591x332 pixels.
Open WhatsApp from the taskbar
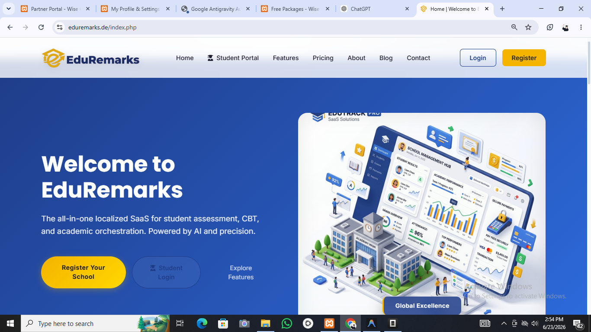pyautogui.click(x=286, y=323)
